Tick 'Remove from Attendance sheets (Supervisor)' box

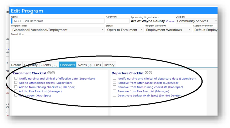pos(114,83)
